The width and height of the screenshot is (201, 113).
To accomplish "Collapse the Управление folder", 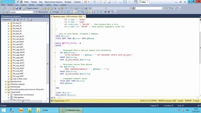I will pos(6,92).
